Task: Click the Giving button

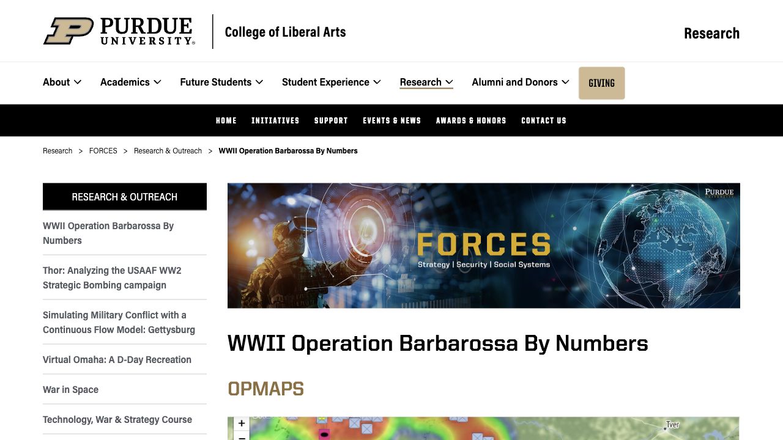Action: (601, 83)
